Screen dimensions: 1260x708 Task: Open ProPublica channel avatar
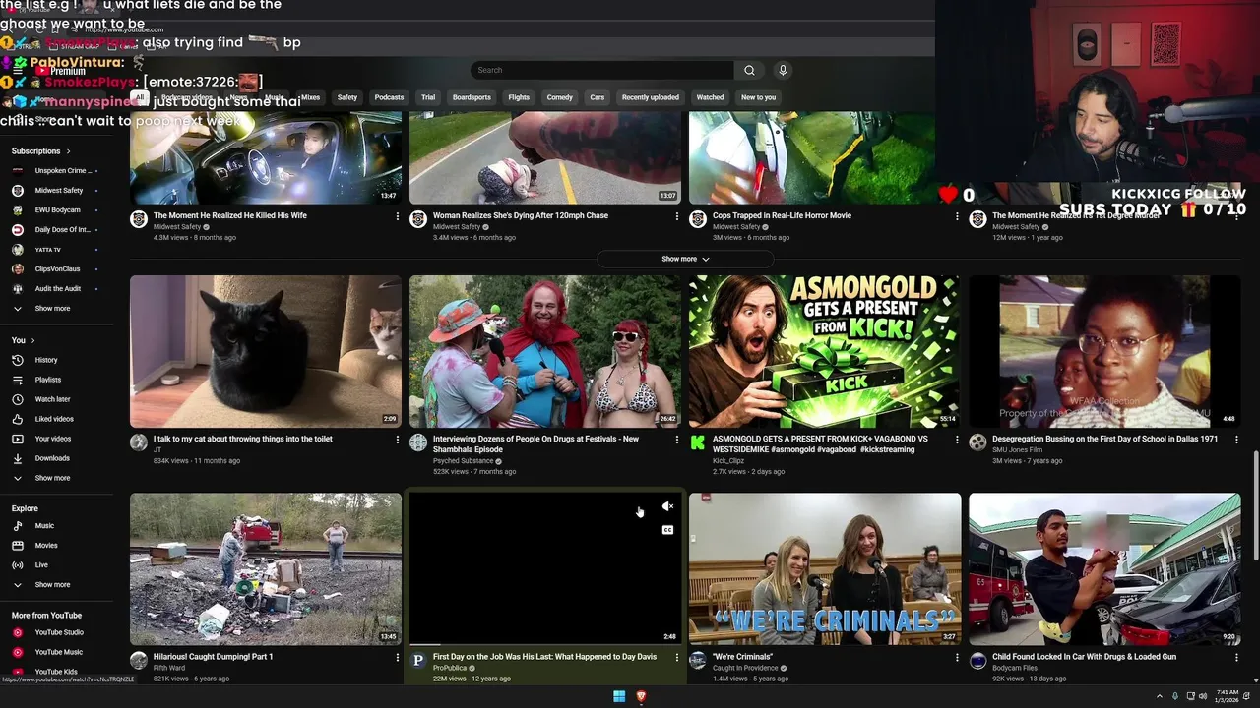click(418, 661)
